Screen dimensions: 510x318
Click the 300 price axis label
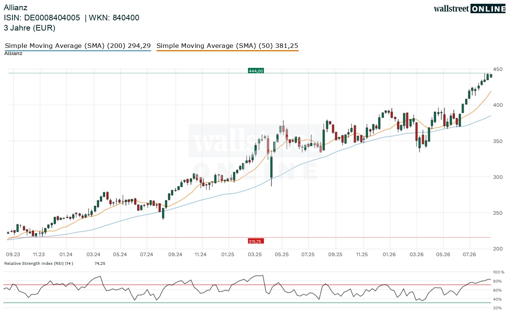click(x=498, y=177)
